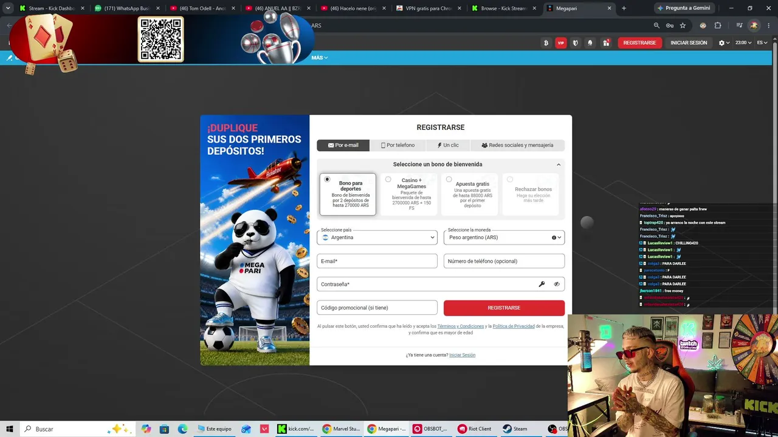
Task: Open the Chrome profile avatar
Action: (x=754, y=25)
